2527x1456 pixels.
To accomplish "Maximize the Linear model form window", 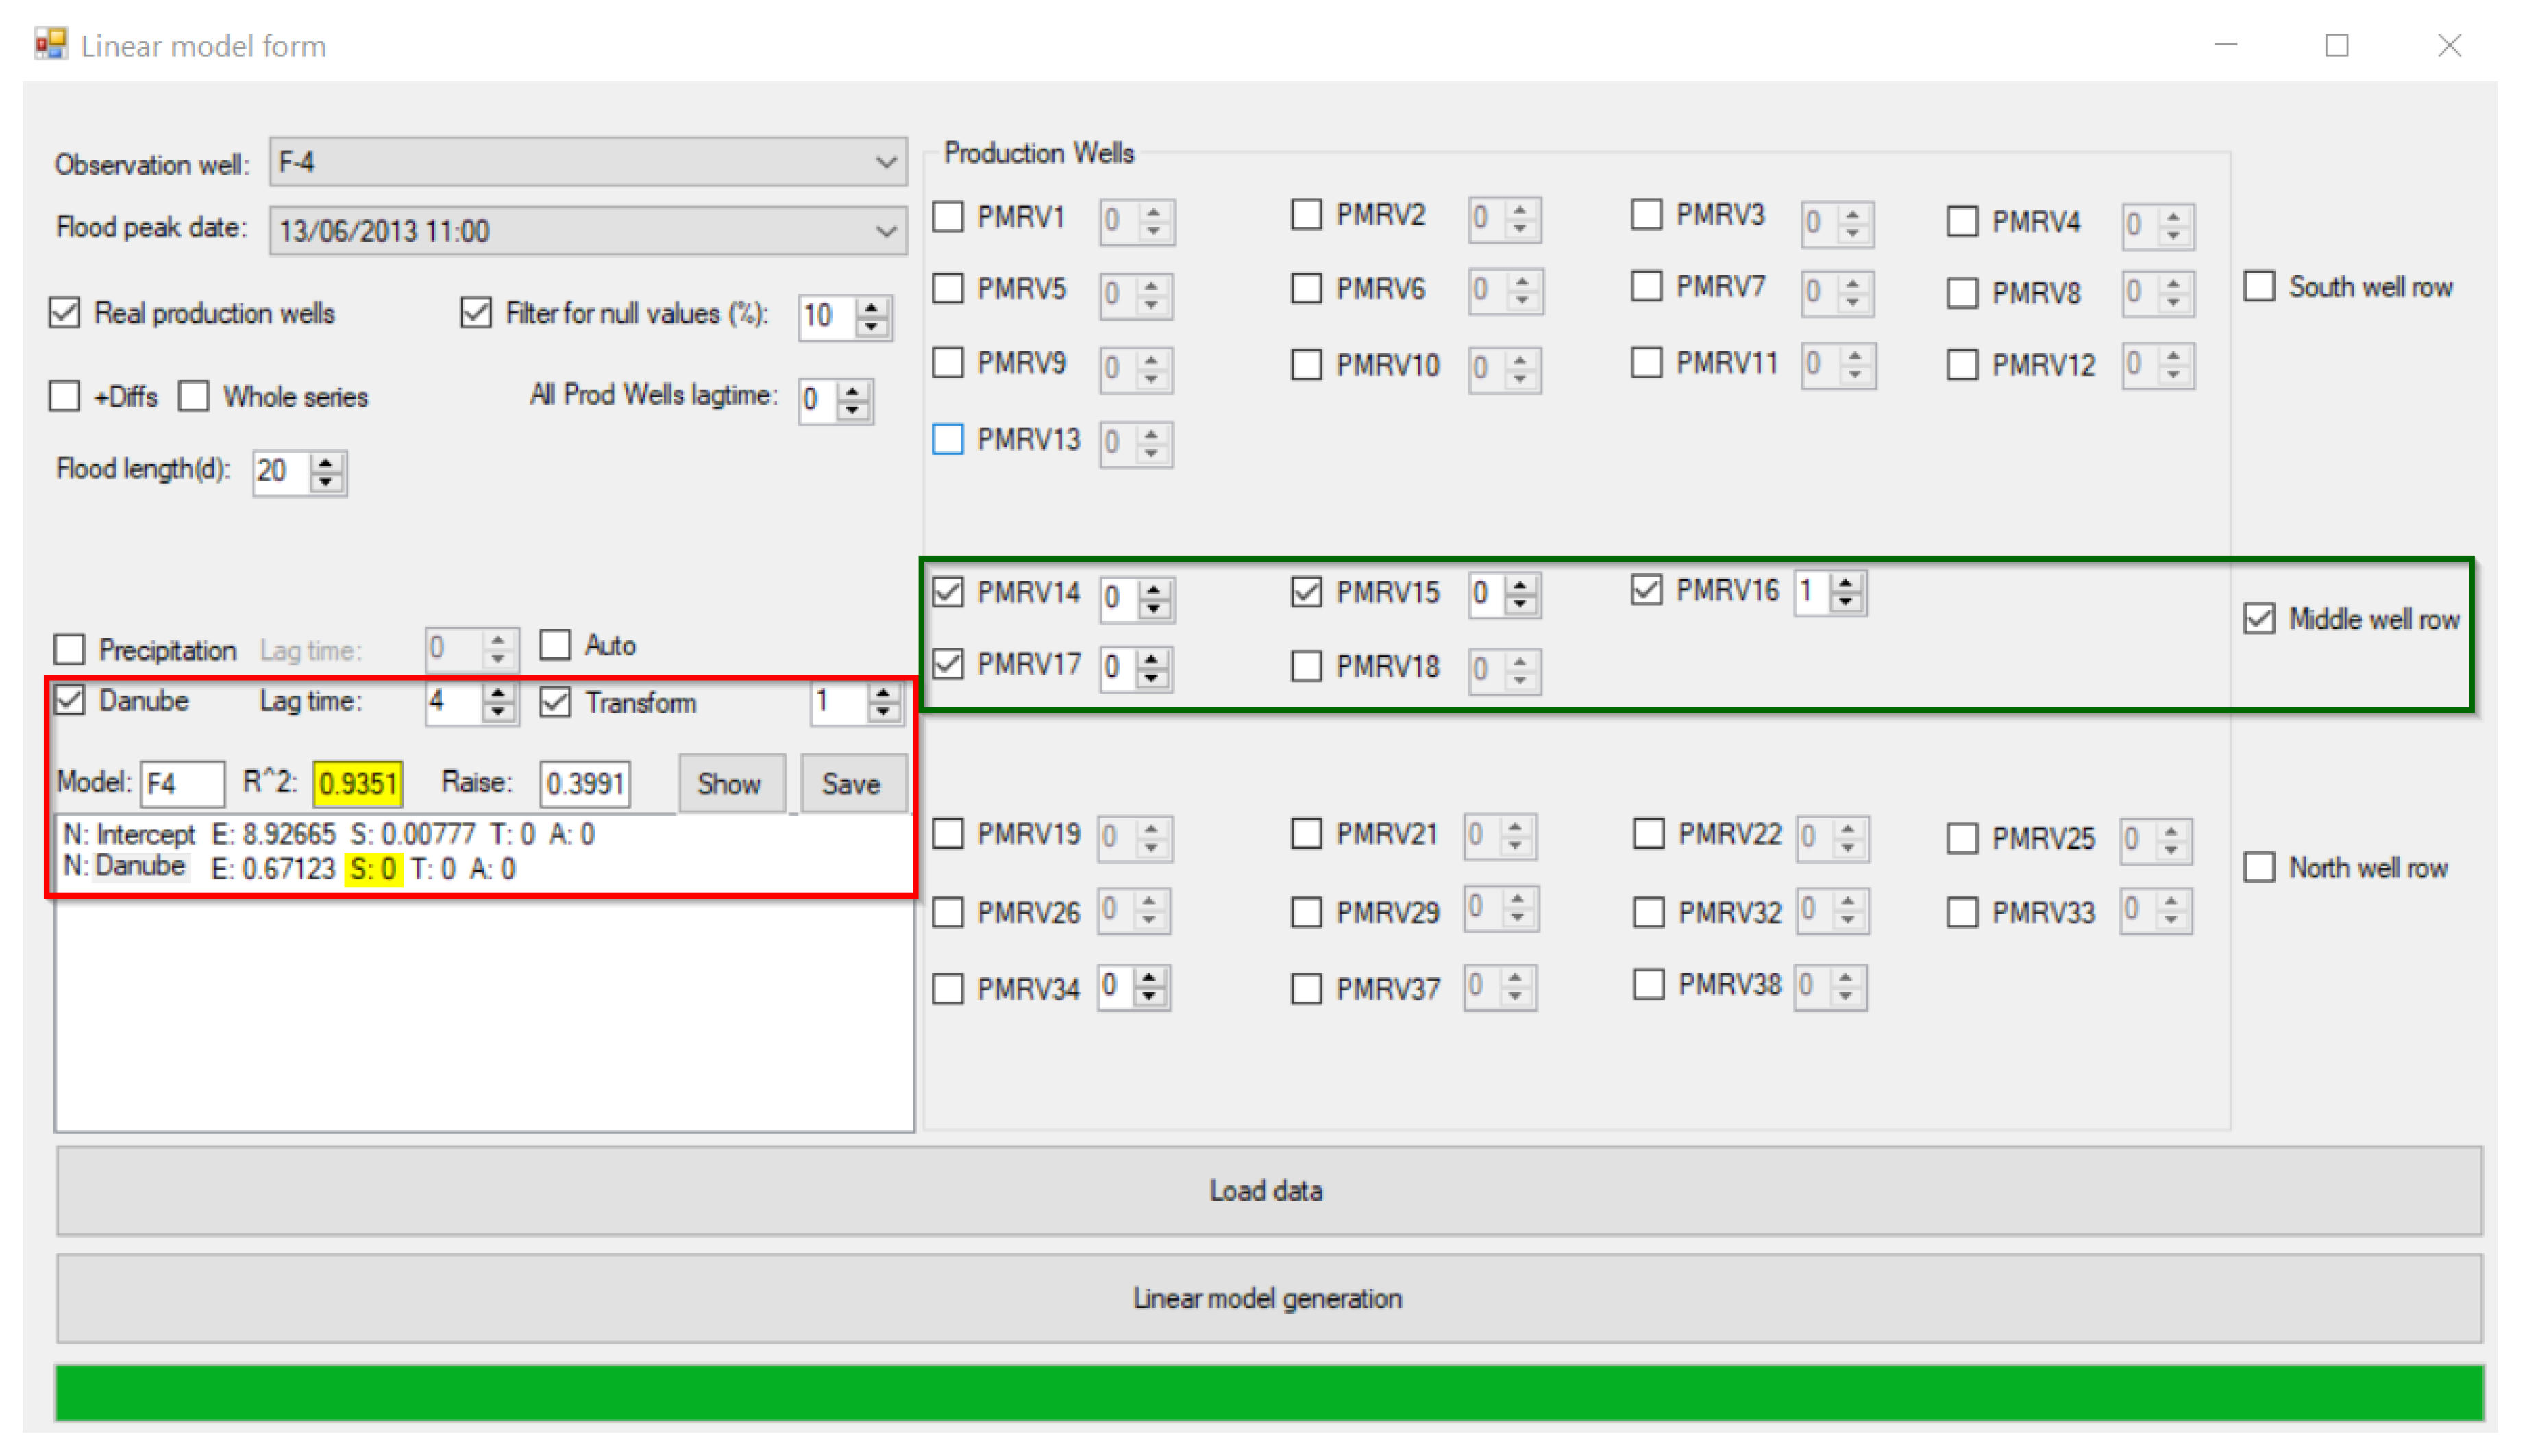I will coord(2336,45).
